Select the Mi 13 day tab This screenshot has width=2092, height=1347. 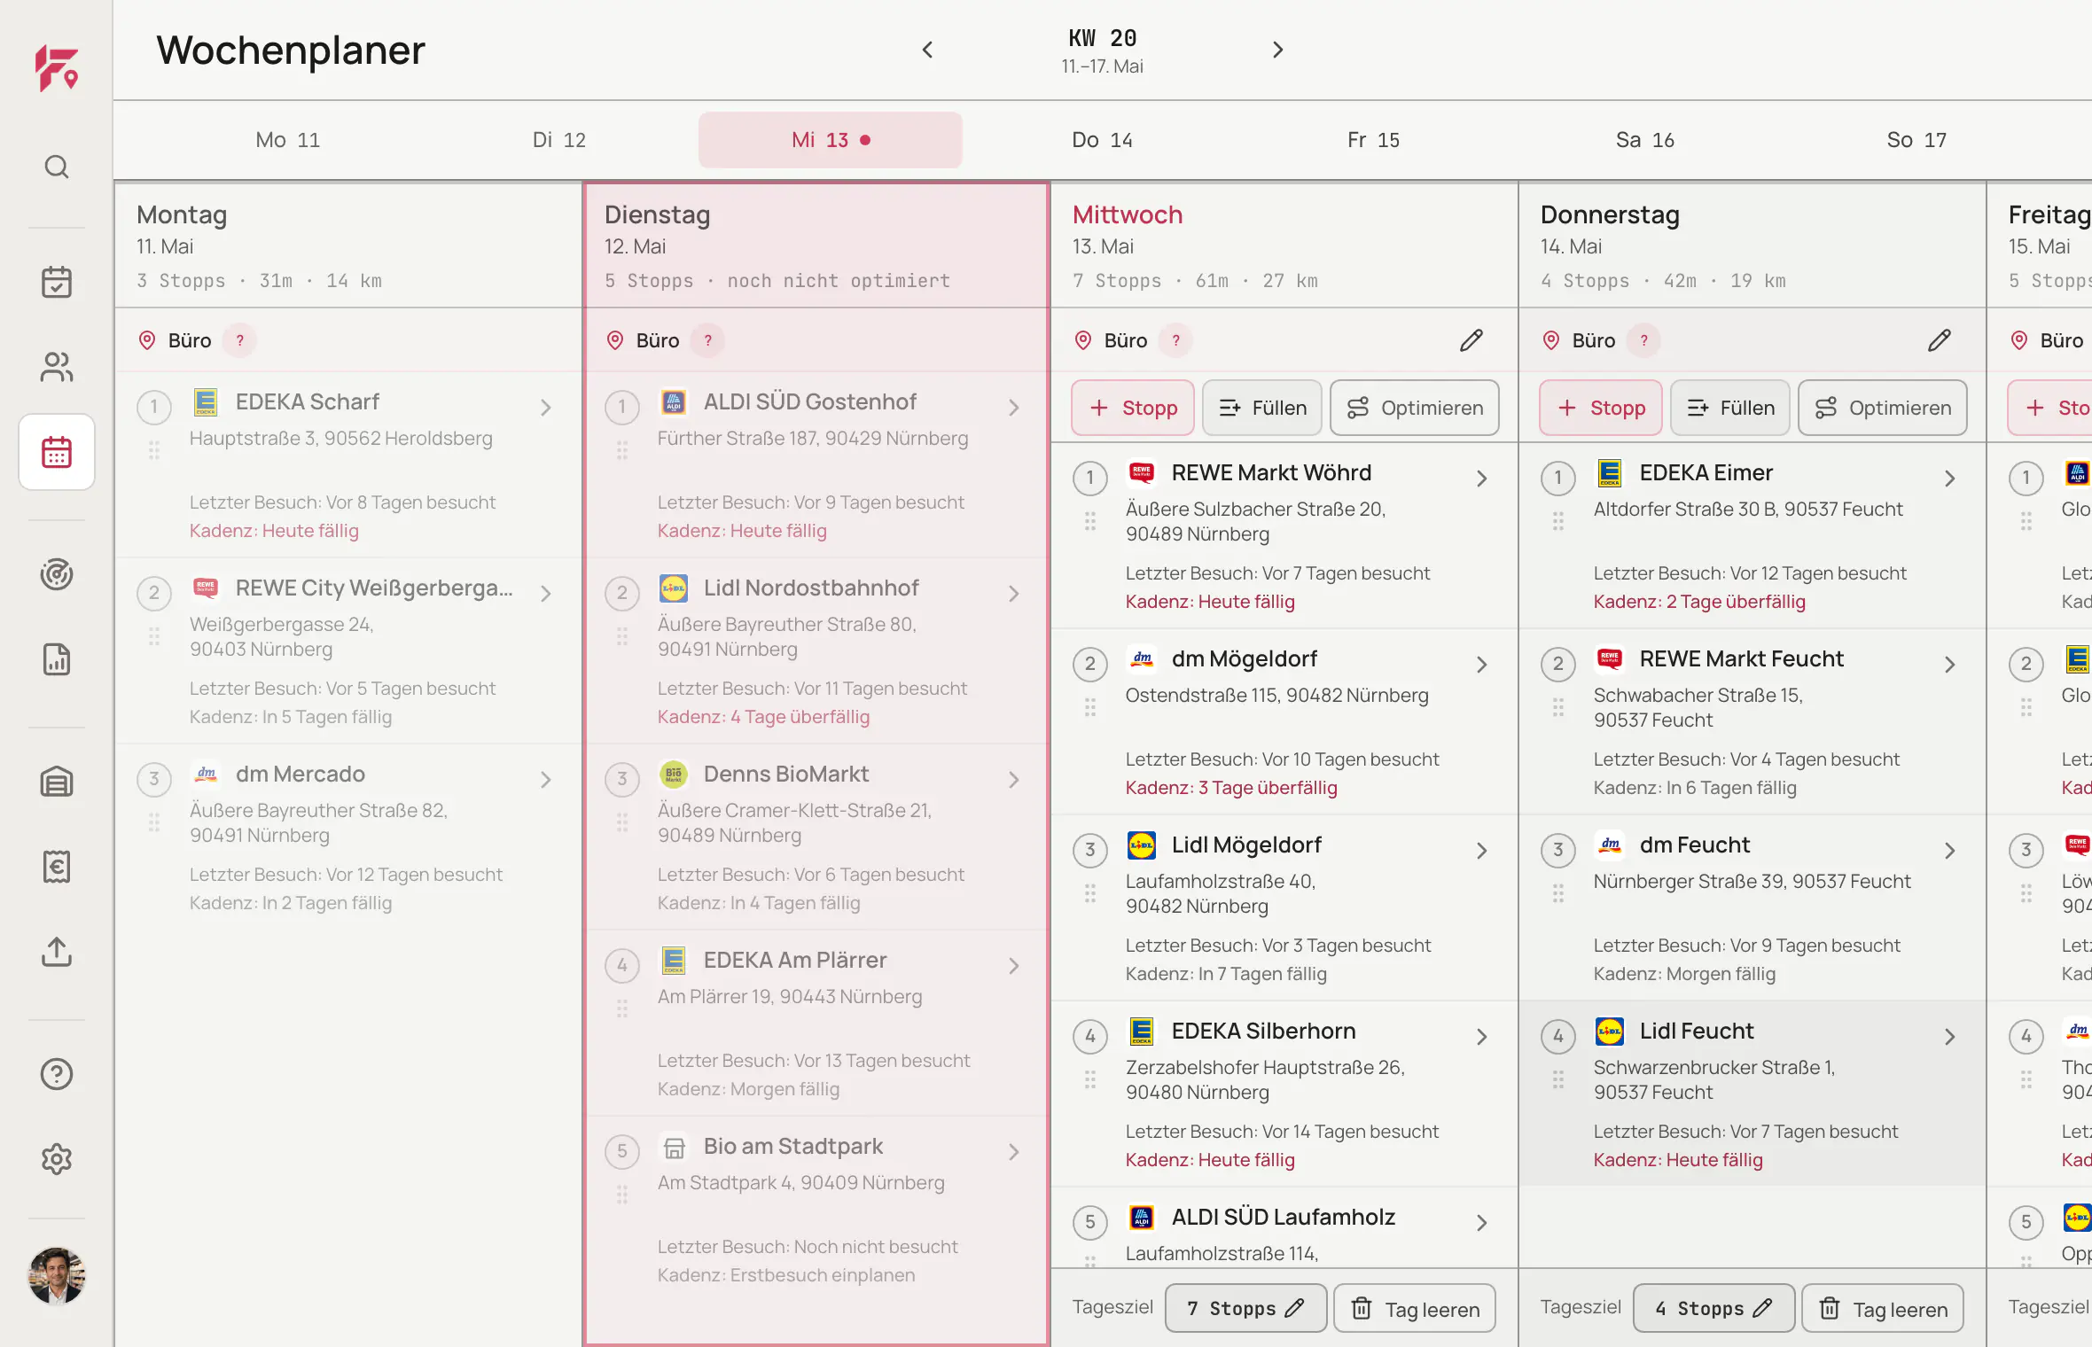831,140
